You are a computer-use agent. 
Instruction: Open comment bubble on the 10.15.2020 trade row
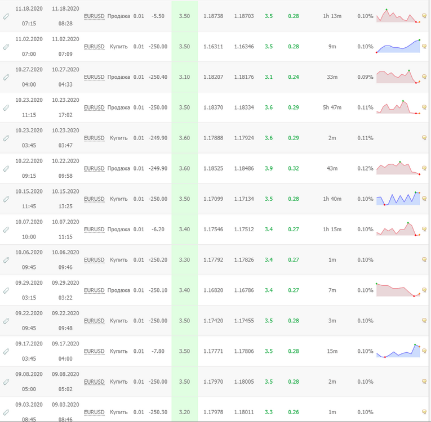(424, 199)
